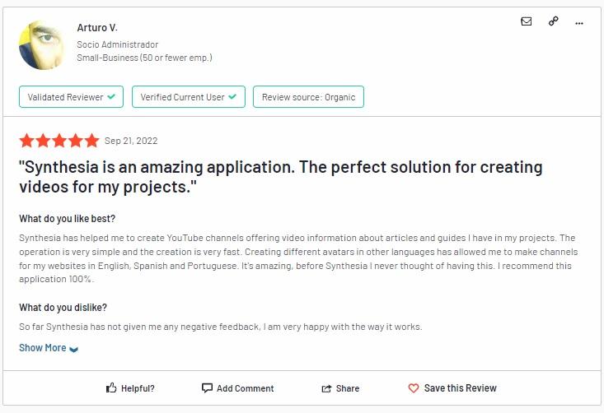
Task: Open the review title about Synthesia
Action: coord(281,177)
